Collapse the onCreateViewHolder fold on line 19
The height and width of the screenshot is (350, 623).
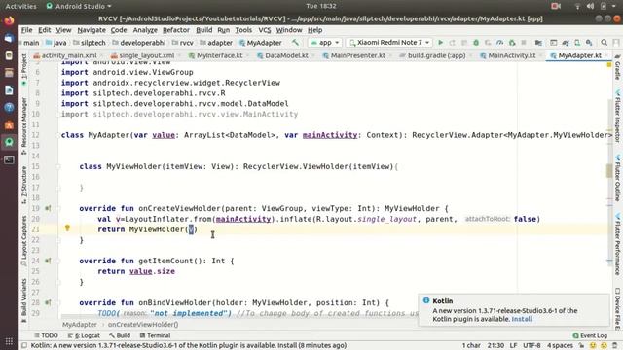(58, 208)
